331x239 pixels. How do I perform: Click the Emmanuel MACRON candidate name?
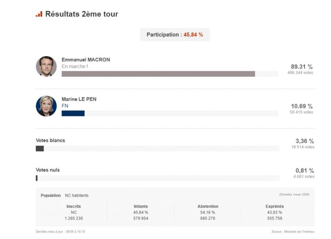(x=86, y=60)
